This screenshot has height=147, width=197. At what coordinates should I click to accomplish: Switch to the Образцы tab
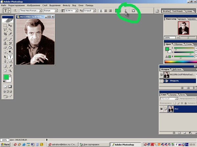coord(178,44)
